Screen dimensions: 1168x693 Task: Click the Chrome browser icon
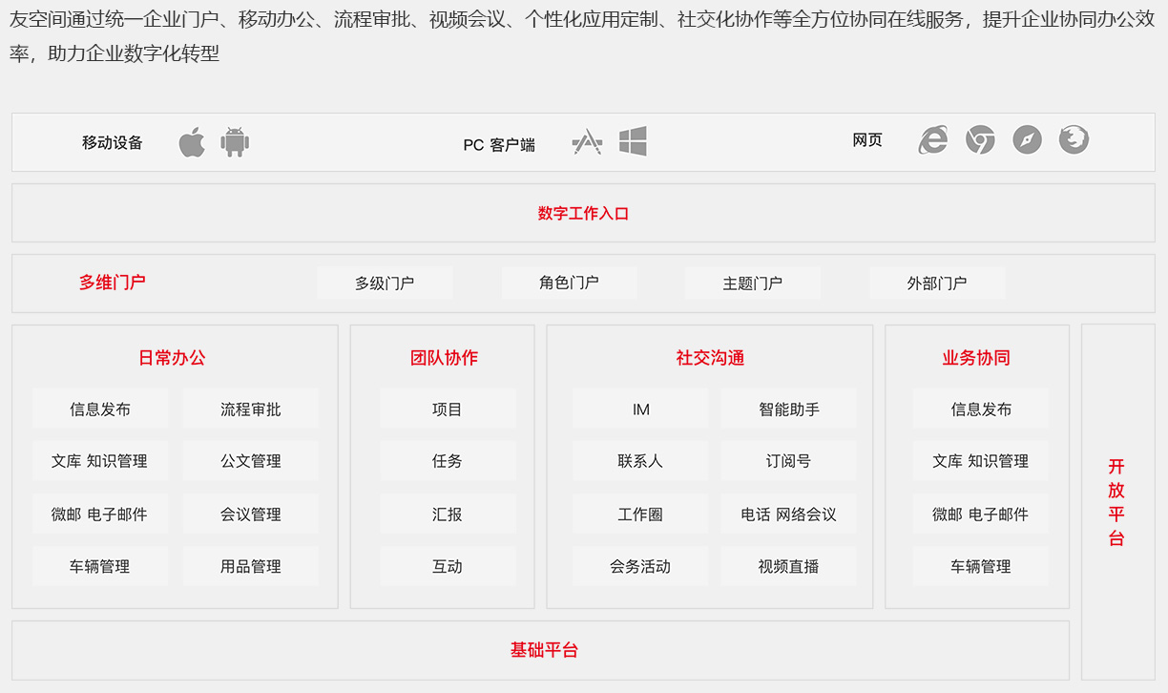980,140
